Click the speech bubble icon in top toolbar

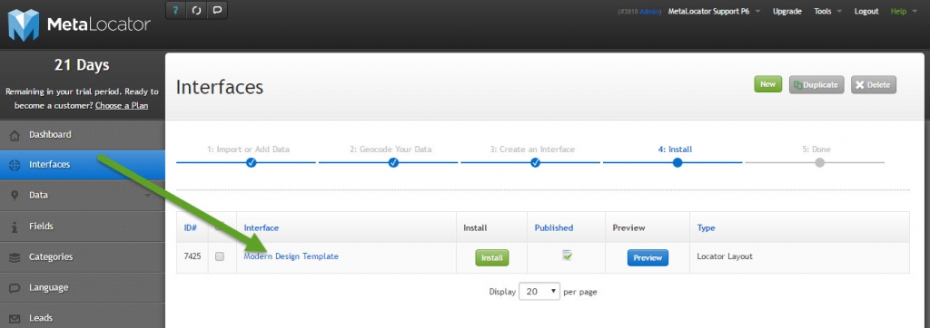tap(217, 10)
